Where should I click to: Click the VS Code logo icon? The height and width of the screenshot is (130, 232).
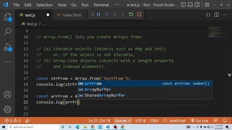point(5,5)
